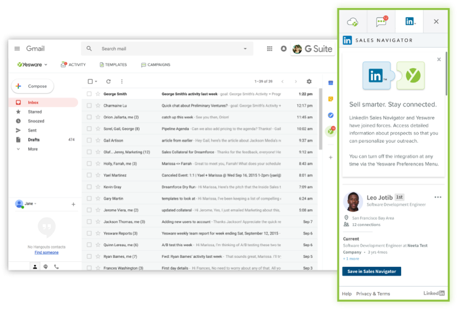Screen dimensions: 457x309
Task: Open Leo Jotib's profile name
Action: (379, 198)
